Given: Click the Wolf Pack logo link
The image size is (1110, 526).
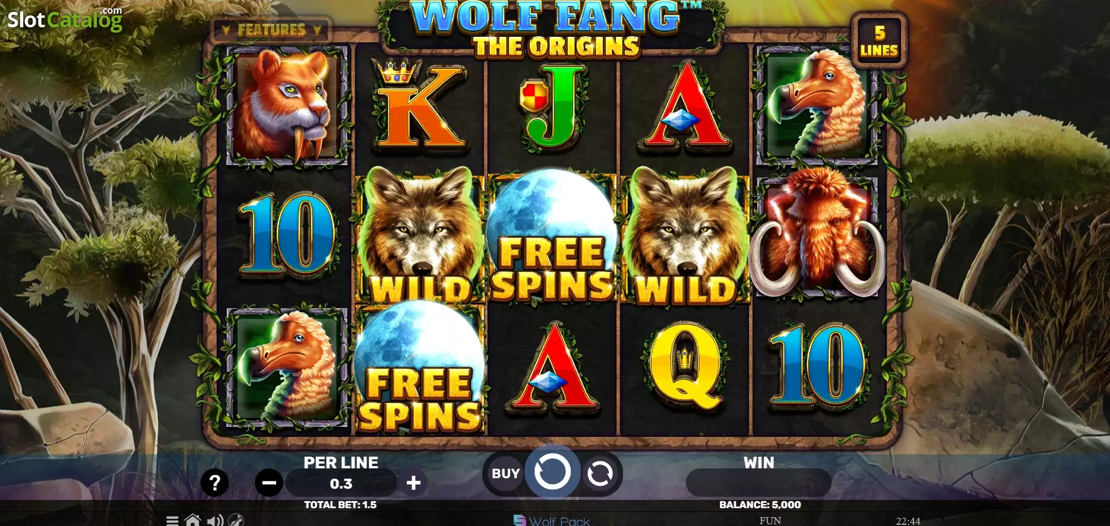Looking at the screenshot, I should tap(552, 521).
